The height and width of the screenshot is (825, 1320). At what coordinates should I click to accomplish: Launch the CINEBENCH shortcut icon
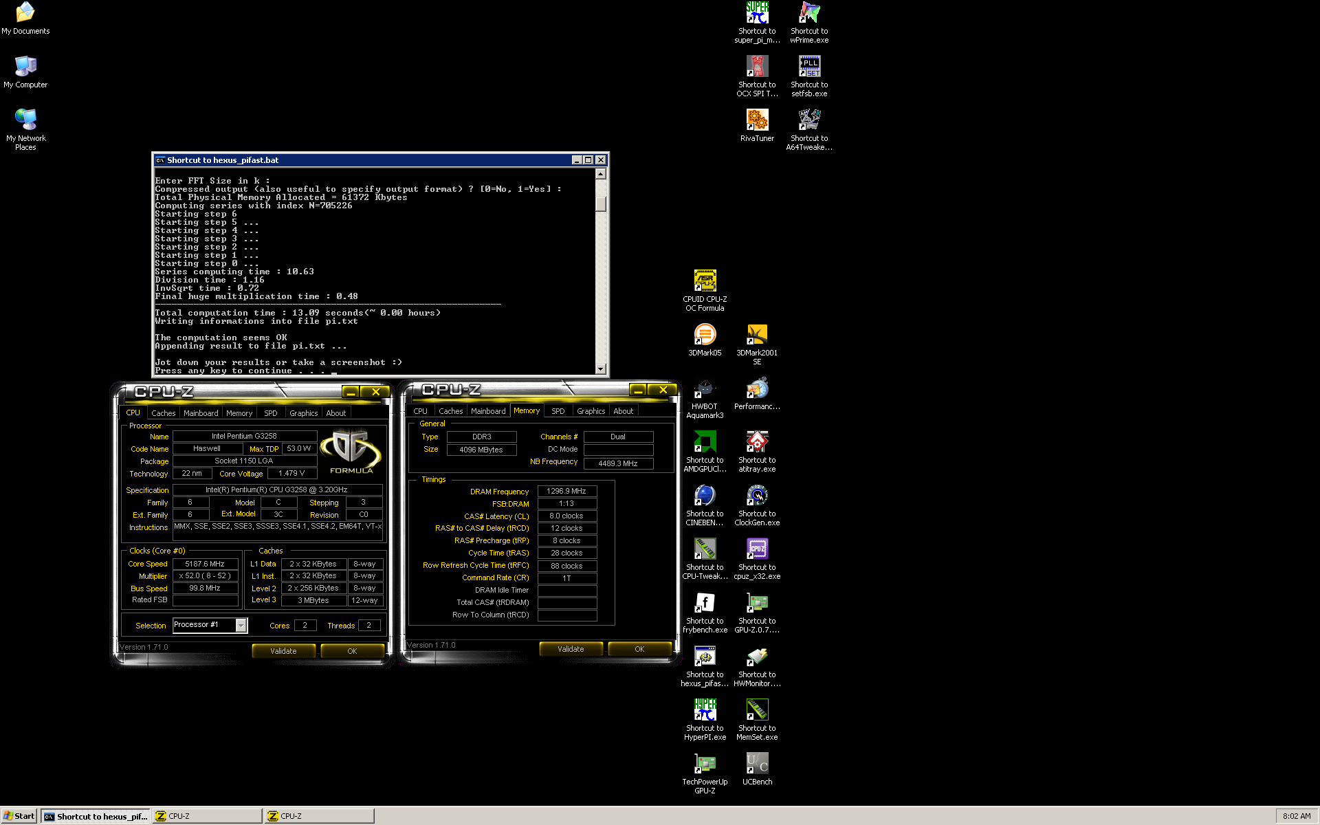tap(705, 505)
